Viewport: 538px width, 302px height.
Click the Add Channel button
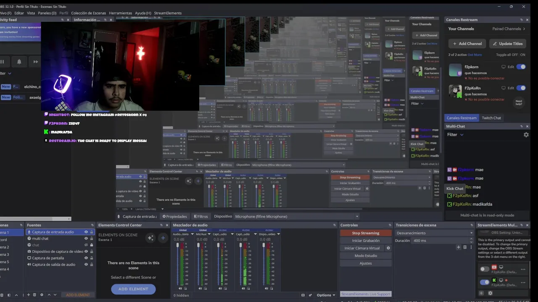pos(467,44)
